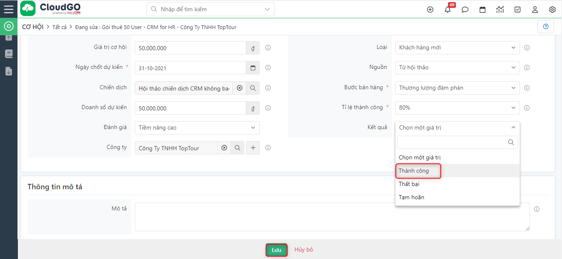Screen dimensions: 562x259
Task: Clear the selected campaign (Chiến dịch) value
Action: pos(239,88)
